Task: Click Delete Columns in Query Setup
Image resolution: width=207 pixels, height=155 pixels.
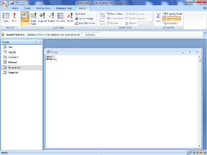Action: click(x=135, y=18)
